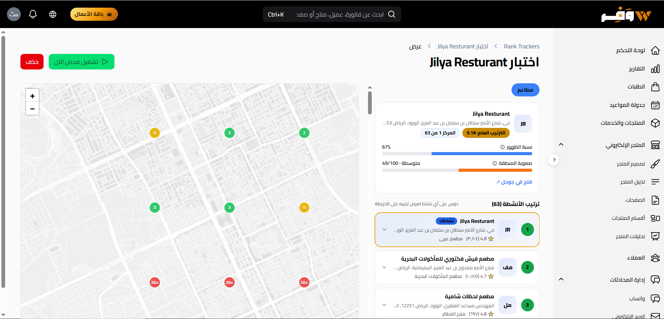Collapse the إدارة المحادثات section
The image size is (664, 319).
[x=561, y=279]
